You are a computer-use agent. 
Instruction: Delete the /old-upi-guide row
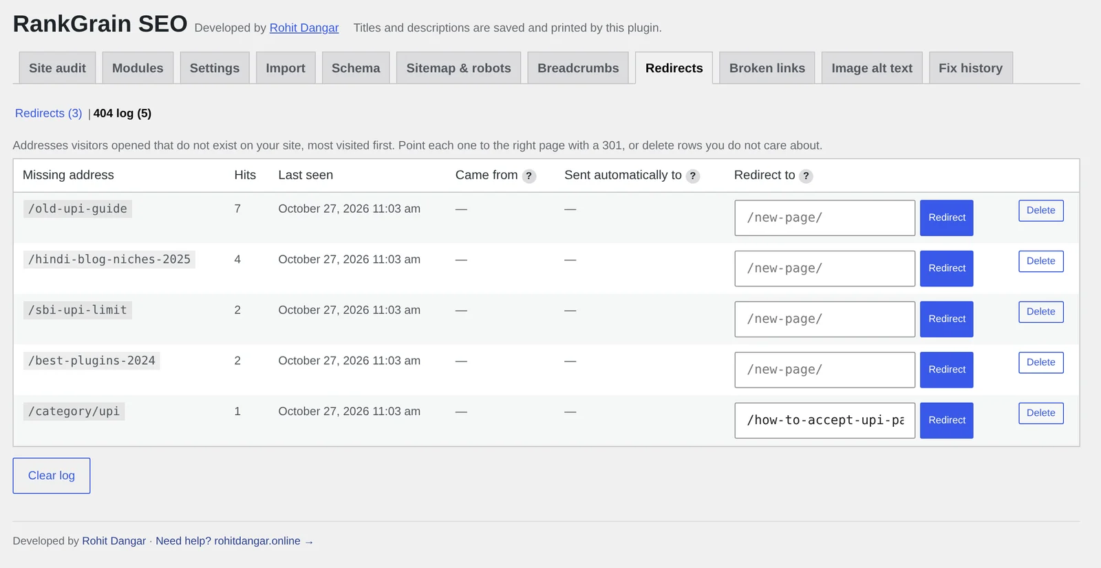[x=1041, y=211]
